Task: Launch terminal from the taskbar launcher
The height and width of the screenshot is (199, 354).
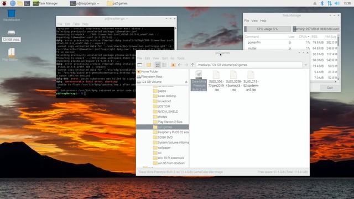Action: click(x=27, y=3)
